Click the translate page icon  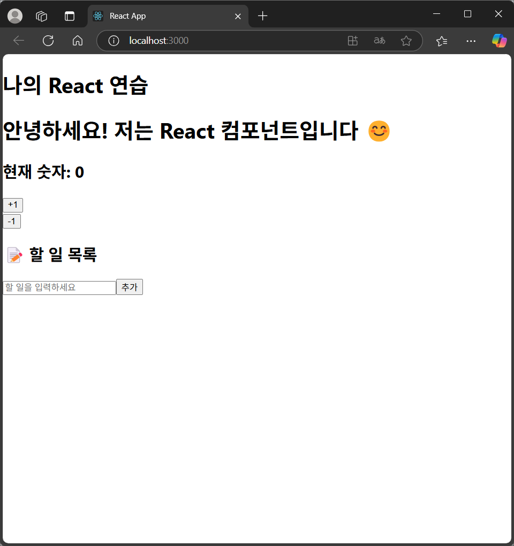click(380, 41)
